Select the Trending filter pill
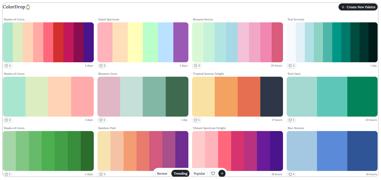This screenshot has height=180, width=381. 180,173
